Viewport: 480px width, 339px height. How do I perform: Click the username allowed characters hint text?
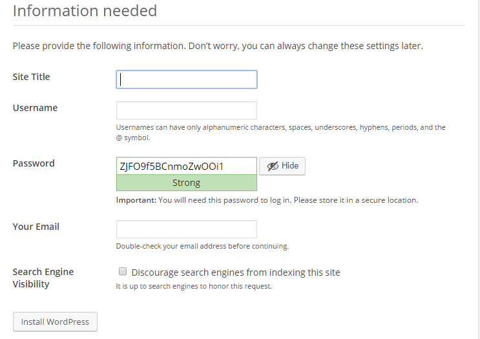pyautogui.click(x=281, y=132)
